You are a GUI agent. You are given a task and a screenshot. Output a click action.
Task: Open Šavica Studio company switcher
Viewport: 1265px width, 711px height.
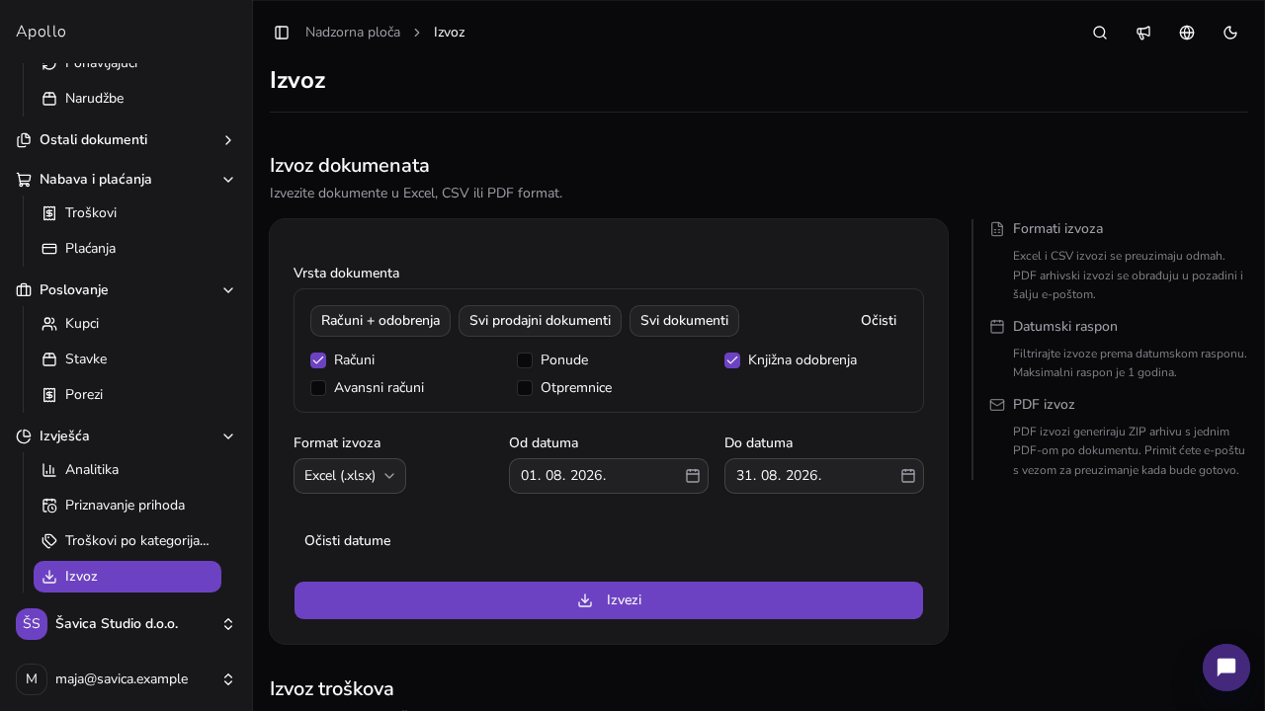click(x=126, y=624)
